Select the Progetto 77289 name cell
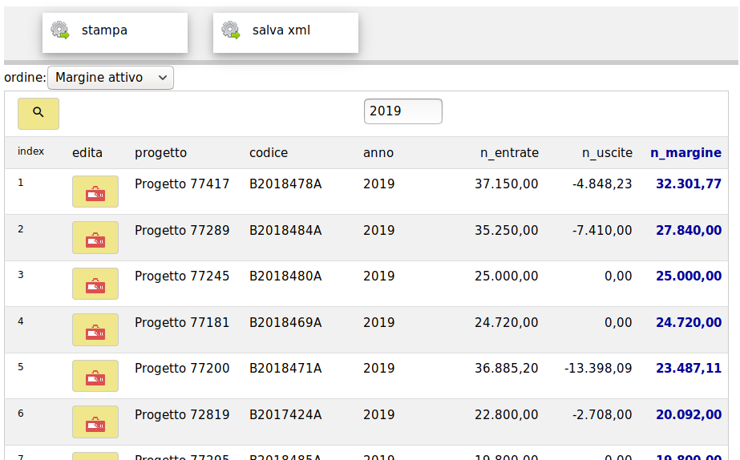Viewport: 740px width, 460px height. (x=182, y=230)
